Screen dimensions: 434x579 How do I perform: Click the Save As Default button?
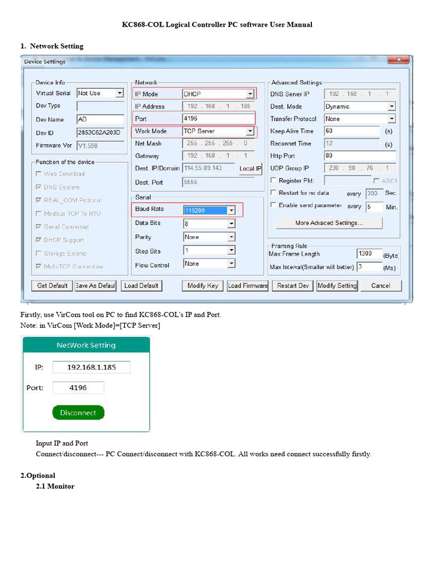[96, 286]
